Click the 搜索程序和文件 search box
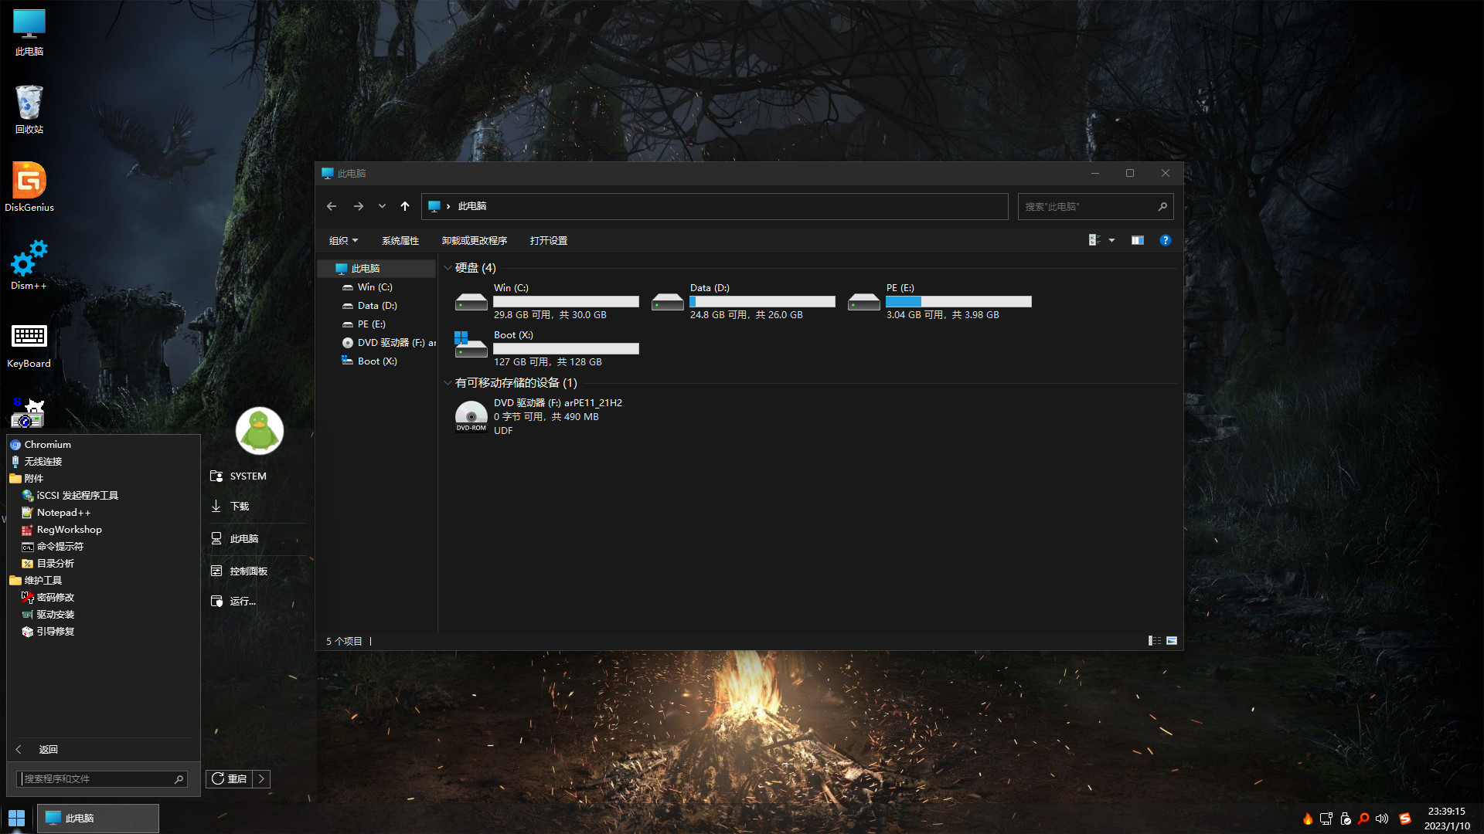The width and height of the screenshot is (1484, 834). coord(100,779)
